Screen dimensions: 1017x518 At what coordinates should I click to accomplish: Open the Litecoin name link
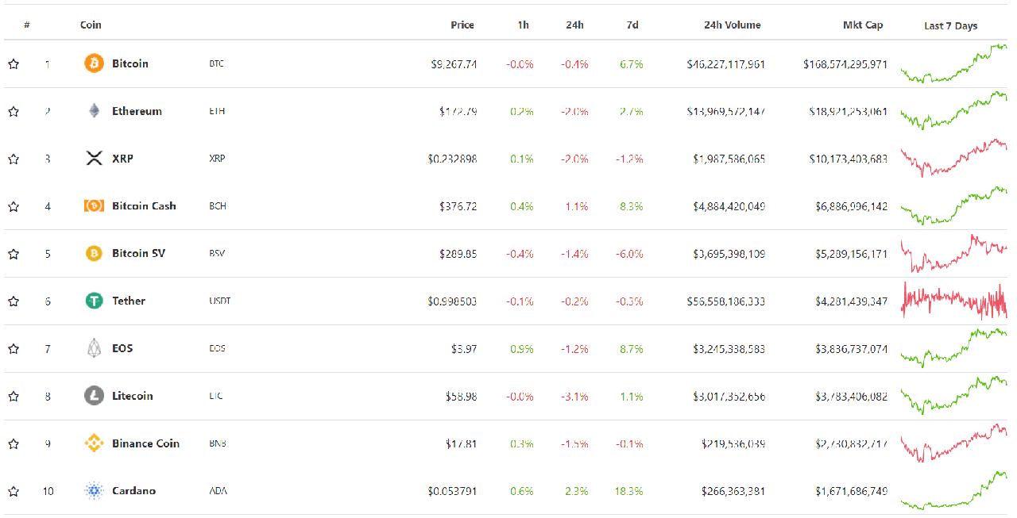point(133,396)
